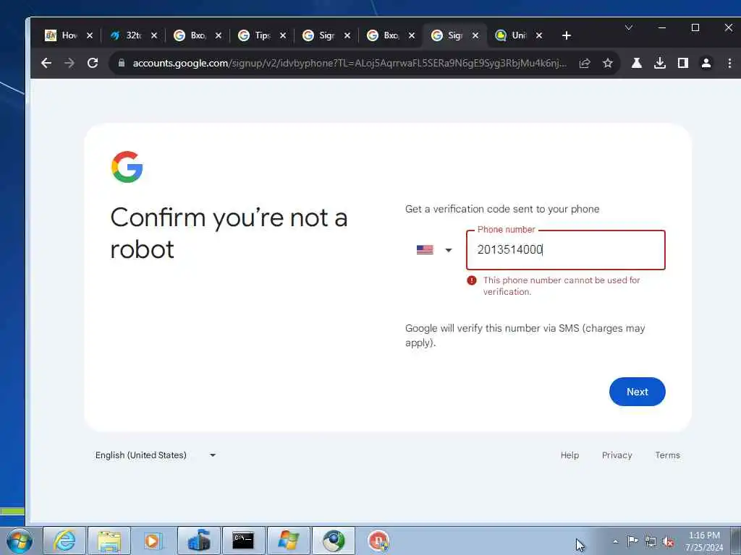741x555 pixels.
Task: Open the Windows Start menu
Action: tap(20, 541)
